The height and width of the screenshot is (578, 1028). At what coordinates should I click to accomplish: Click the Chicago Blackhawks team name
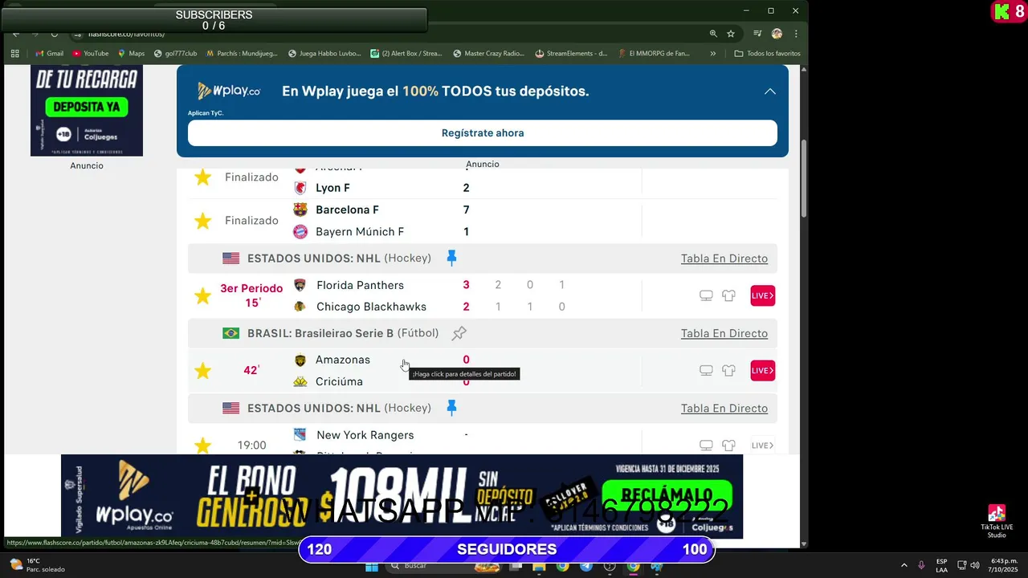point(371,307)
